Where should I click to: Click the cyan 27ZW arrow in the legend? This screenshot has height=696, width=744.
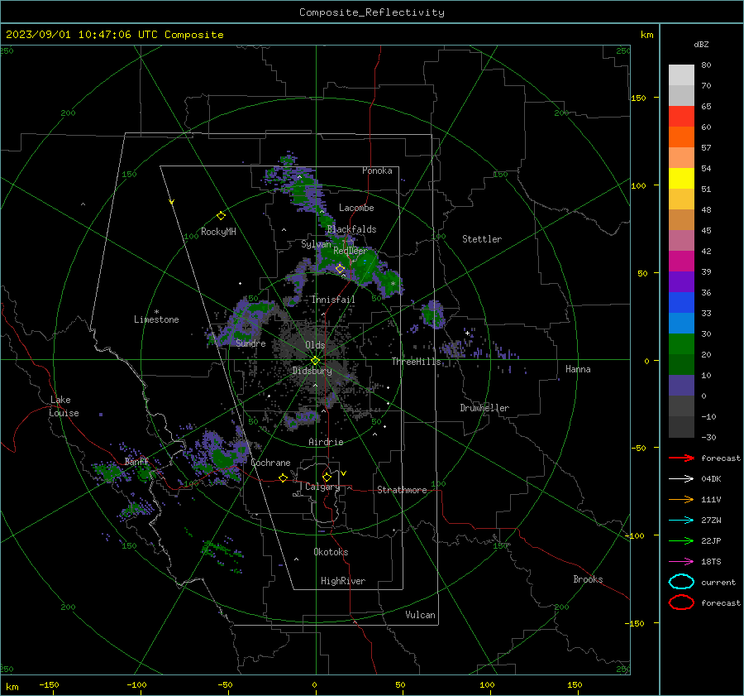681,521
